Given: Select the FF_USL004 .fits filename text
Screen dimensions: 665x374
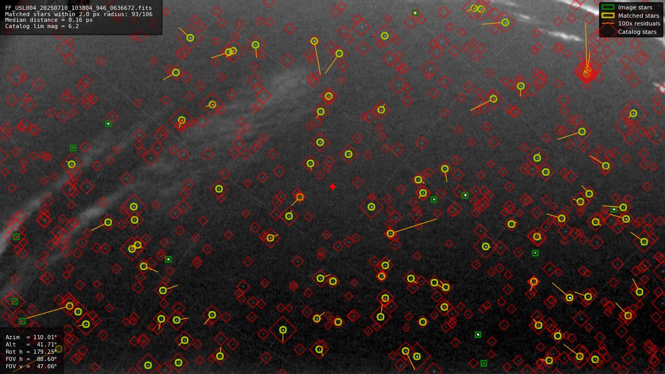Looking at the screenshot, I should point(79,8).
